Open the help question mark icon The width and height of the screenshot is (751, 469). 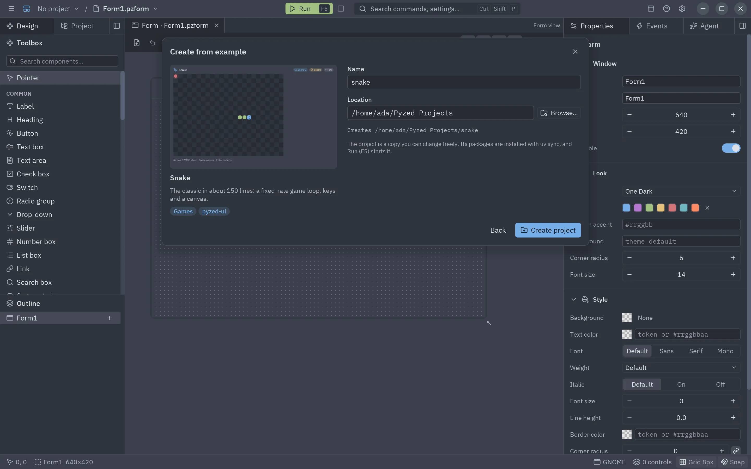click(x=666, y=9)
